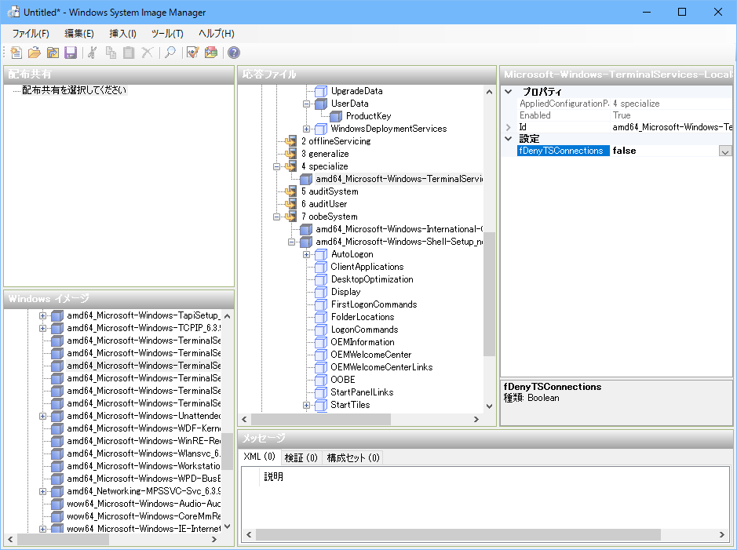Select the 5 auditSystem pass icon

291,191
